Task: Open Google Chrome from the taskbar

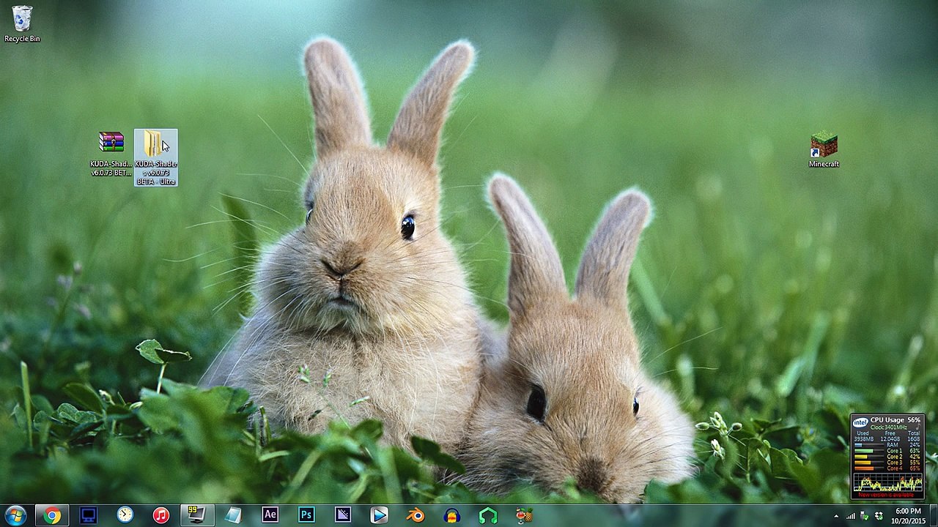Action: pos(52,515)
